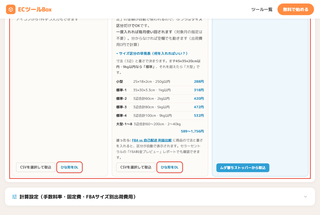Image resolution: width=320 pixels, height=215 pixels.
Task: Click the middle panel's CSVを選択して取込 button
Action: [x=136, y=167]
